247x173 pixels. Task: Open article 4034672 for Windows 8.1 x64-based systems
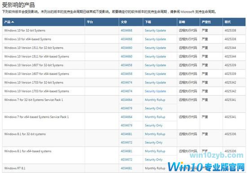[x=126, y=160]
